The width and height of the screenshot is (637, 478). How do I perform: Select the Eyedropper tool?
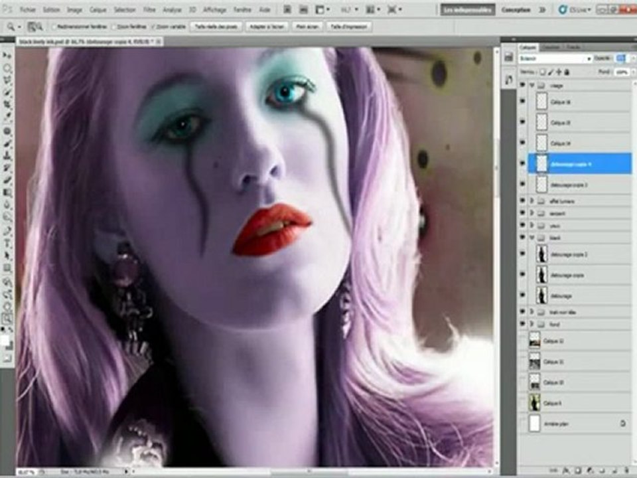(7, 118)
